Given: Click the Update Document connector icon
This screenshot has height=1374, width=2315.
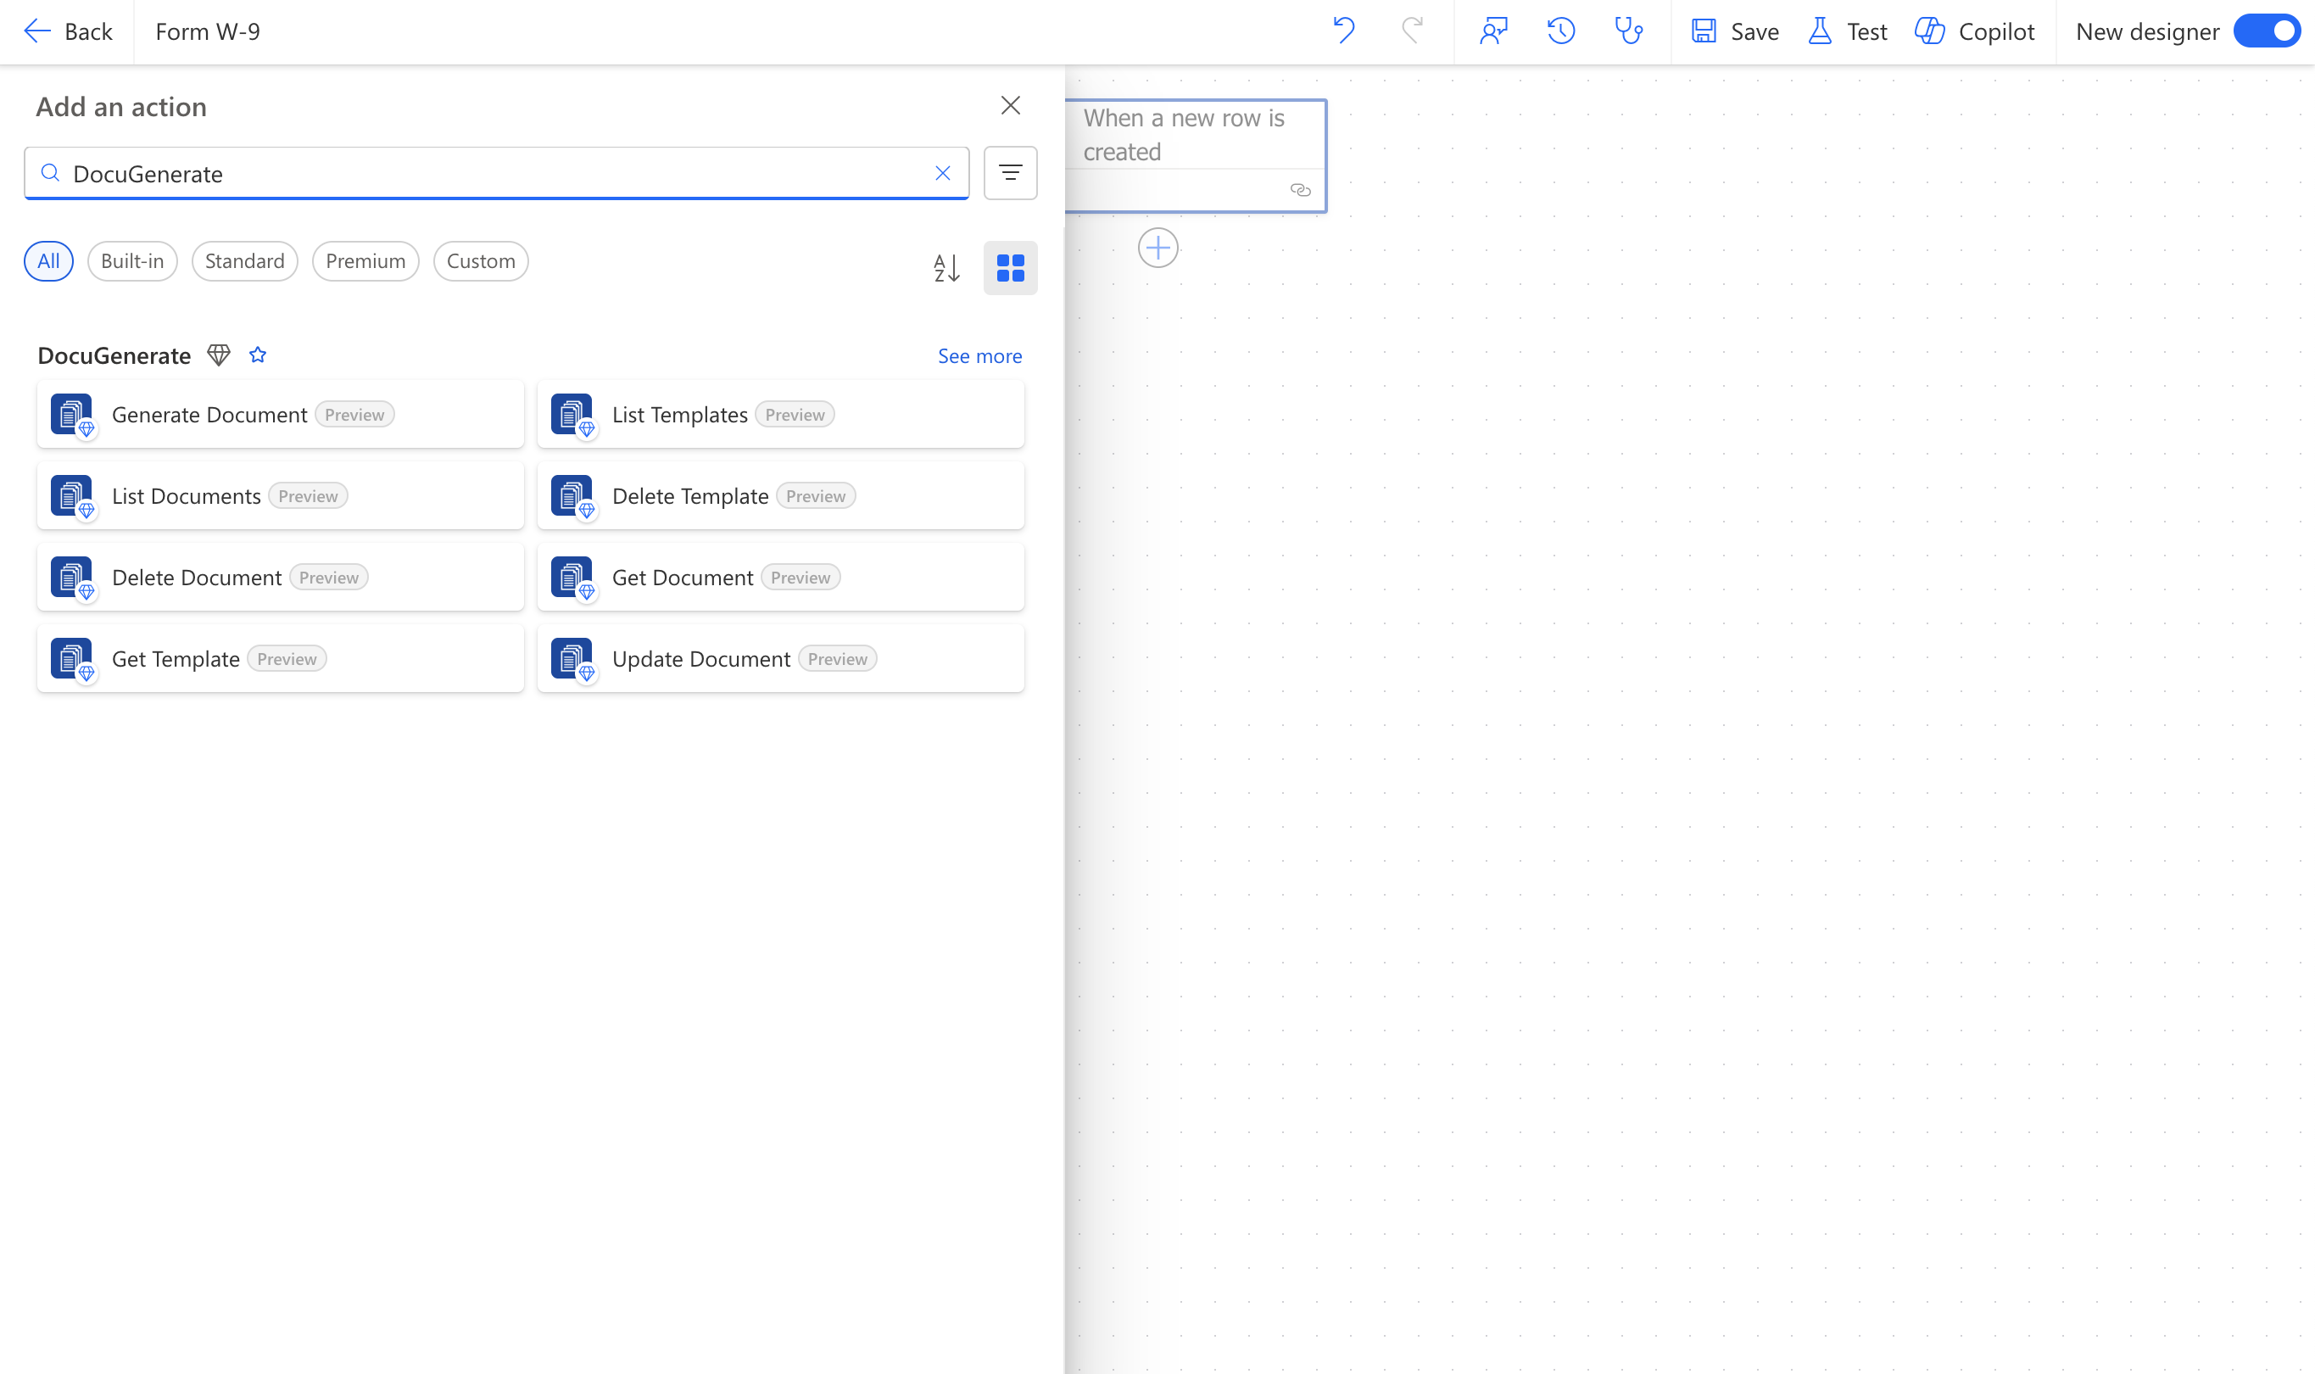Looking at the screenshot, I should tap(572, 658).
